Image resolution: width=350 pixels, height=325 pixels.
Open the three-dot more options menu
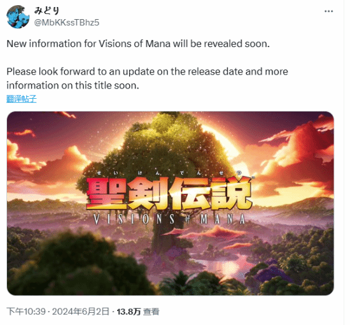328,11
